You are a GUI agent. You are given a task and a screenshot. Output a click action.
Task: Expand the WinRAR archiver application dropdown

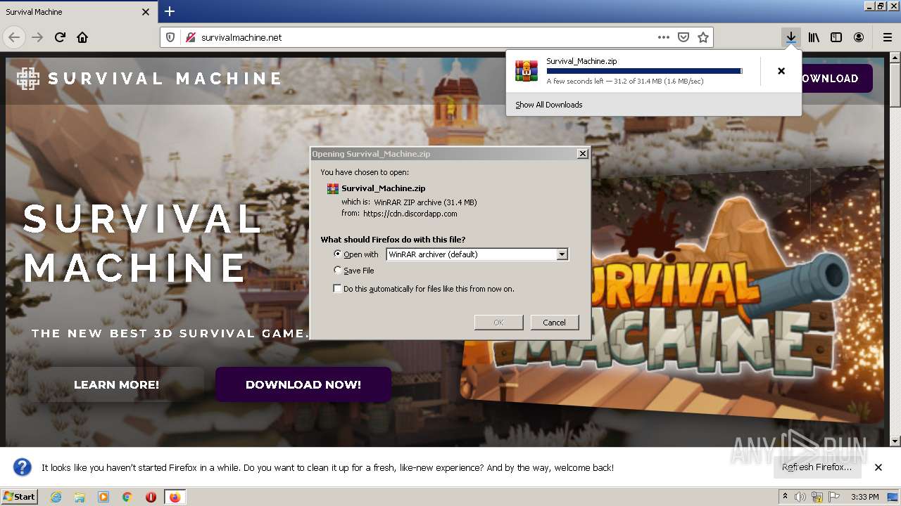[562, 254]
